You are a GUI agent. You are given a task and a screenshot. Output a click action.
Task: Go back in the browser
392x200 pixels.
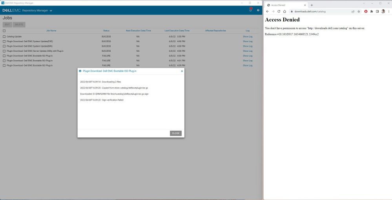[268, 11]
